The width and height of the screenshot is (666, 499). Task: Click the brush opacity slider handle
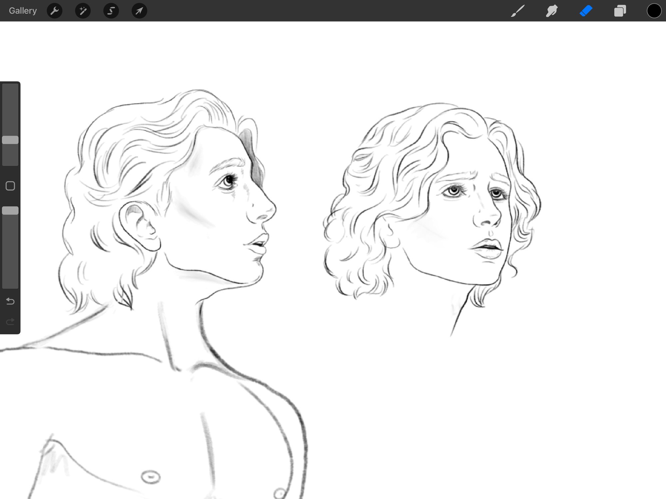(x=10, y=210)
